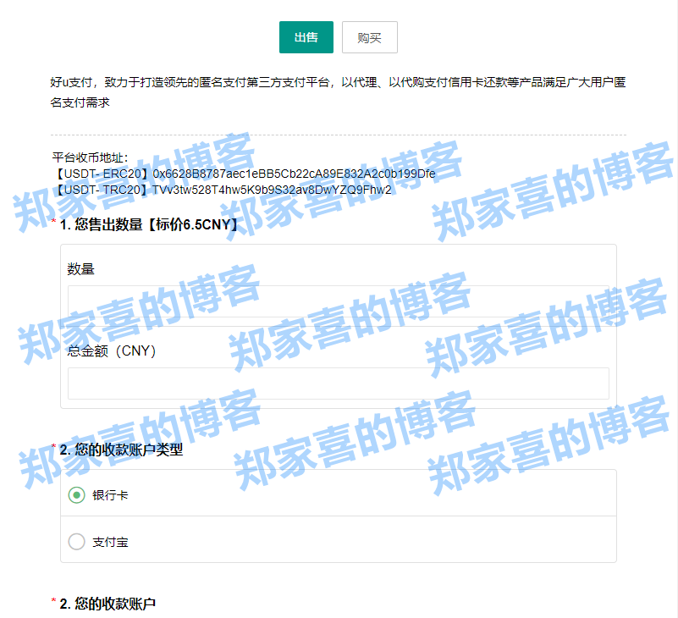Click the 总金额（CNY）input field
The height and width of the screenshot is (618, 678).
point(337,383)
